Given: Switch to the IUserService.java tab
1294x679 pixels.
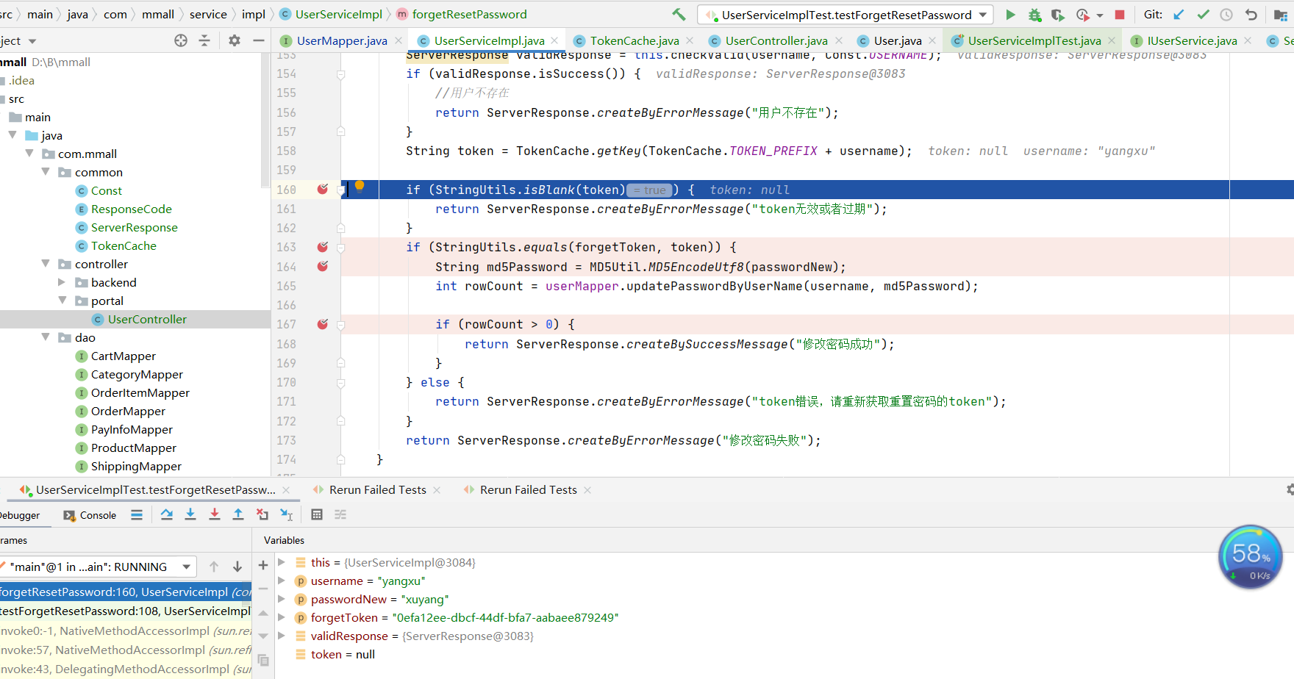Looking at the screenshot, I should 1192,40.
